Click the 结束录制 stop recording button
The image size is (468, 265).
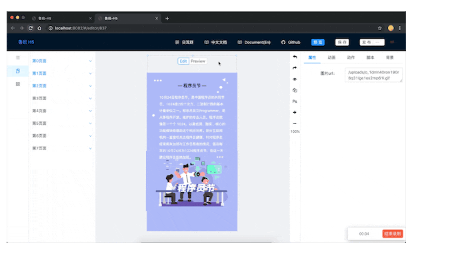(393, 234)
